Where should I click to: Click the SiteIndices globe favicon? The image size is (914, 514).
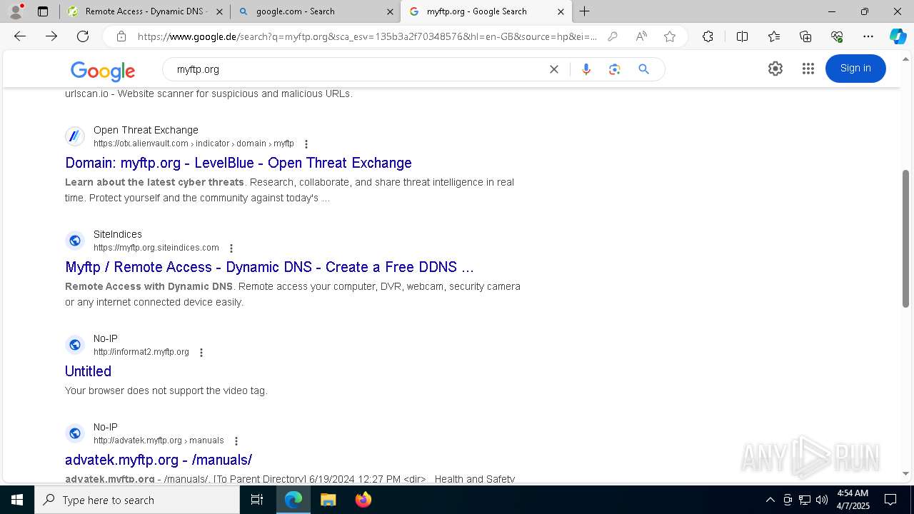point(75,241)
